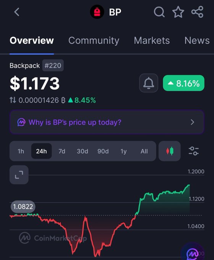Go back using the left chevron arrow

17,12
